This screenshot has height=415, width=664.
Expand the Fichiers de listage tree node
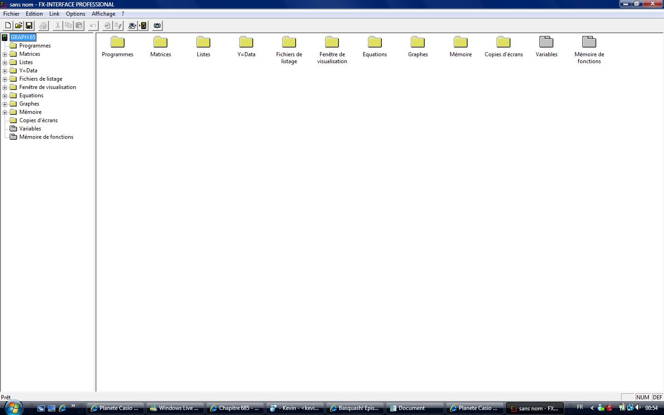point(5,79)
